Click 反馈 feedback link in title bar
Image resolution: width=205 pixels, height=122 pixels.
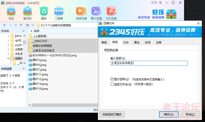pos(154,3)
